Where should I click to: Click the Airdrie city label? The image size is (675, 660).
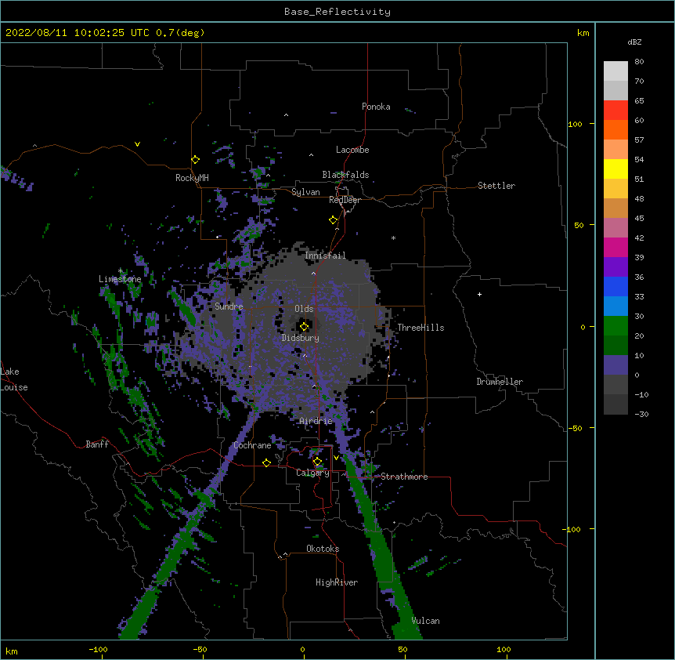point(316,421)
